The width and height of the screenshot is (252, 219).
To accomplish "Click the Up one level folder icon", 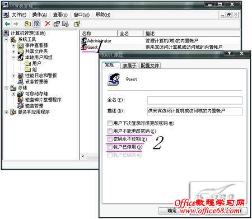I will tap(28, 24).
